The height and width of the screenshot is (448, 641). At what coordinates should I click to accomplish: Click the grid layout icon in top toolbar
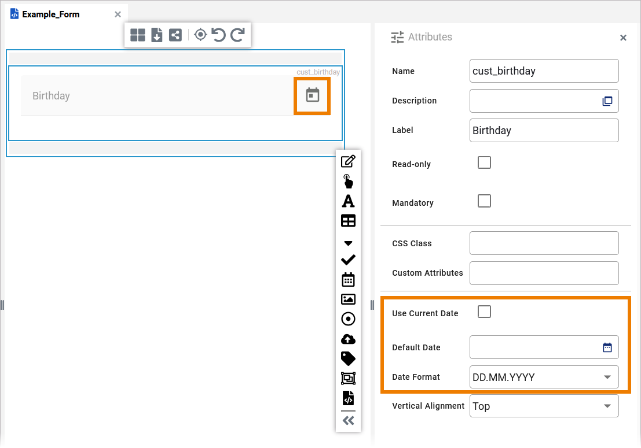[x=137, y=35]
